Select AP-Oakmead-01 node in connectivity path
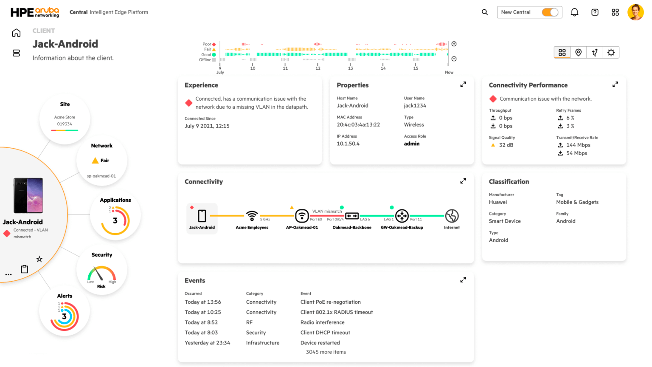652x367 pixels. pyautogui.click(x=302, y=216)
